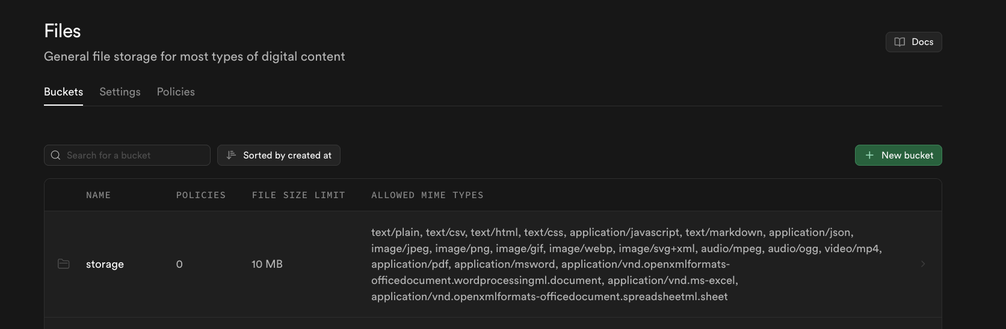
Task: Click the magnifier icon in bucket search
Action: pos(55,155)
